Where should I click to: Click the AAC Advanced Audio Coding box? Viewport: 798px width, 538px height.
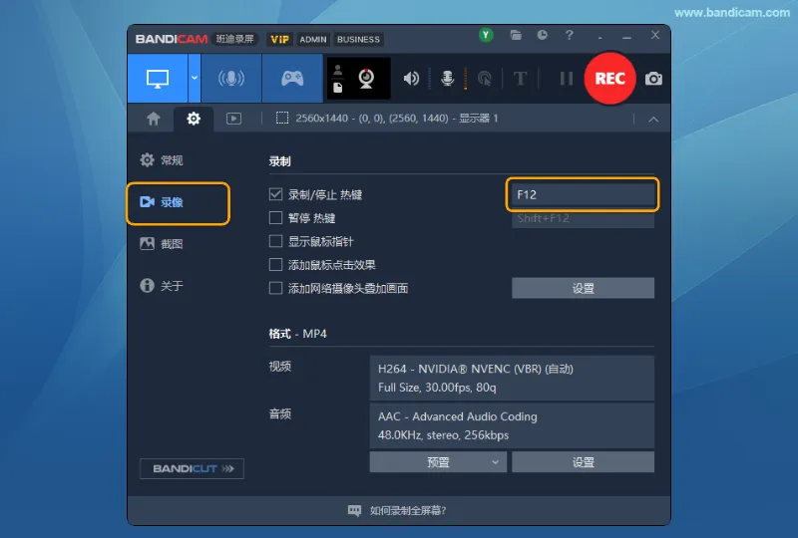click(x=512, y=425)
